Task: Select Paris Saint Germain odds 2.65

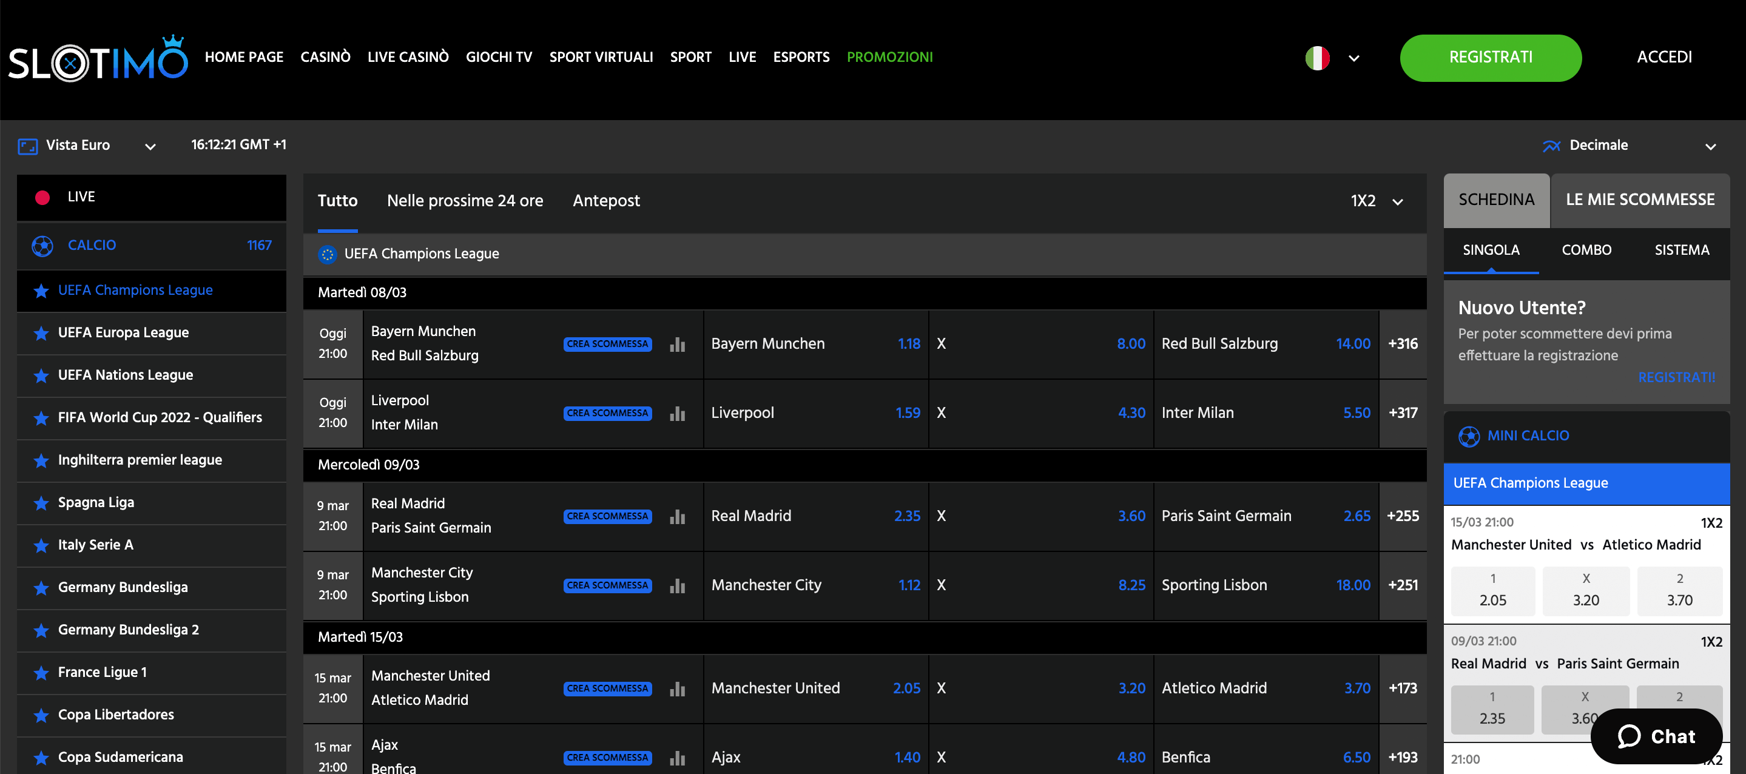Action: 1357,516
